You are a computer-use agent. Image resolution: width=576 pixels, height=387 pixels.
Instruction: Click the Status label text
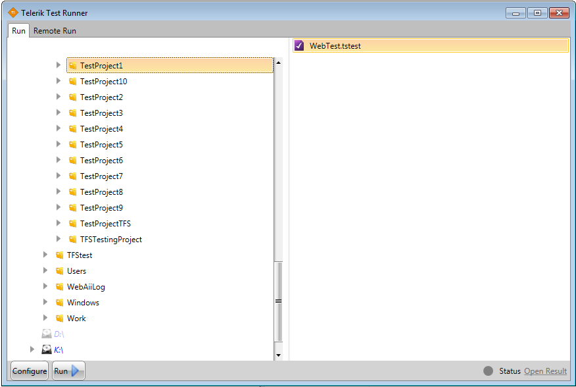point(510,371)
